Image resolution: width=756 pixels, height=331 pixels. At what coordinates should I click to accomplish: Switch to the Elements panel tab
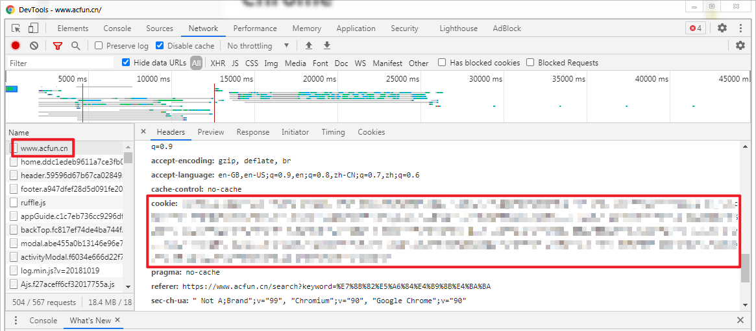(73, 29)
